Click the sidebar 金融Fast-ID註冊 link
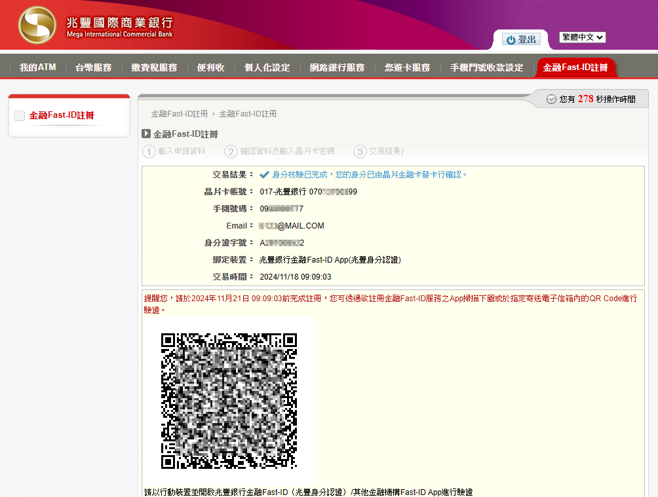 62,116
